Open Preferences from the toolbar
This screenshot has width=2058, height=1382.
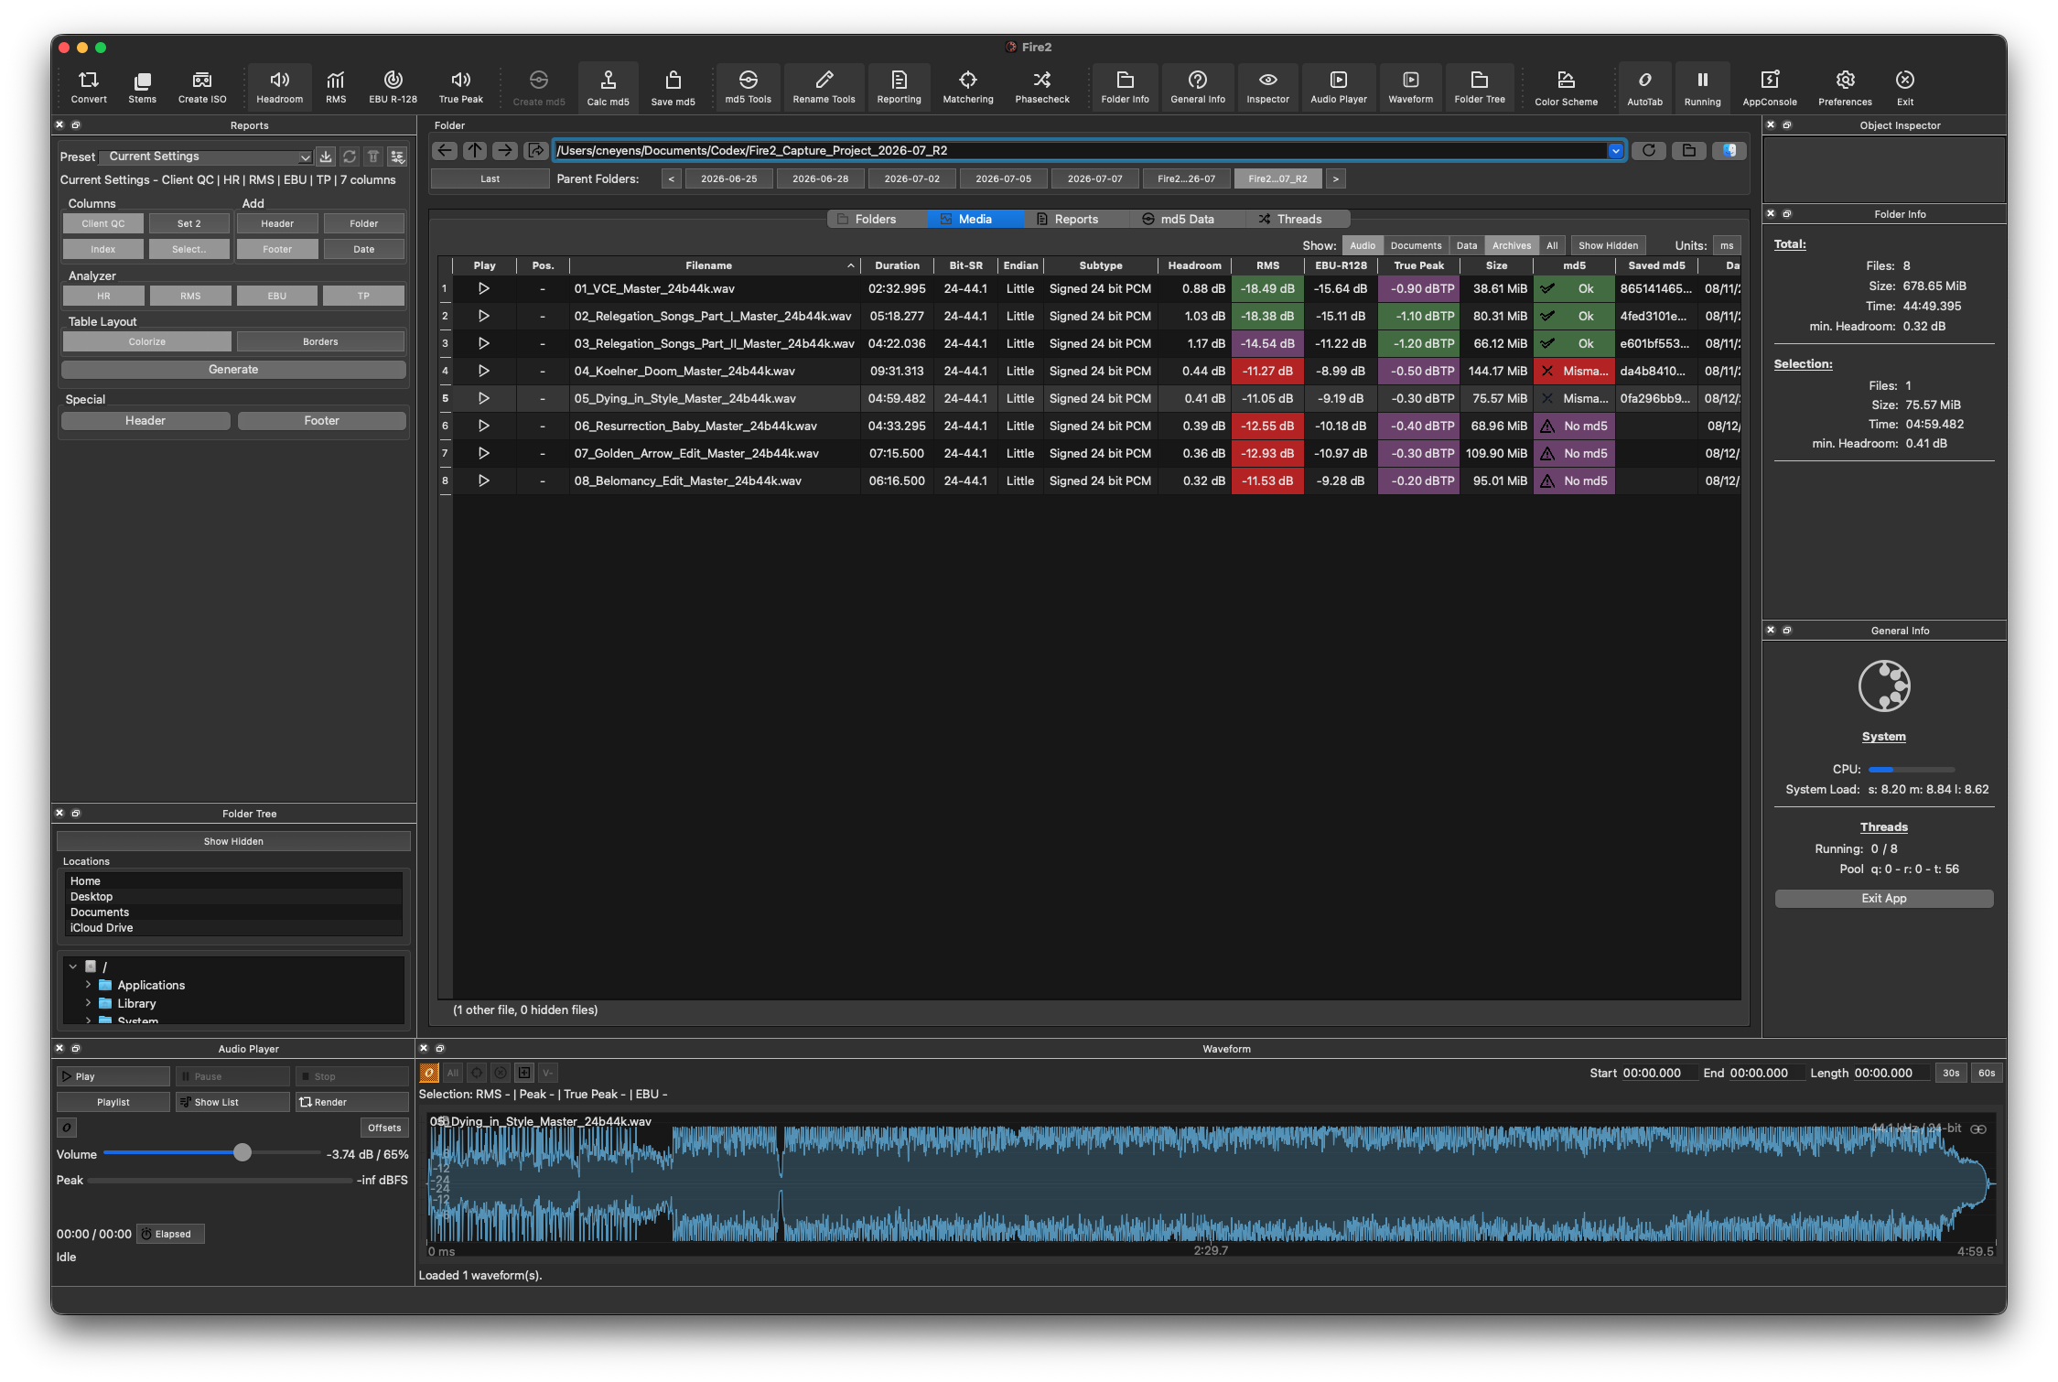click(x=1844, y=89)
